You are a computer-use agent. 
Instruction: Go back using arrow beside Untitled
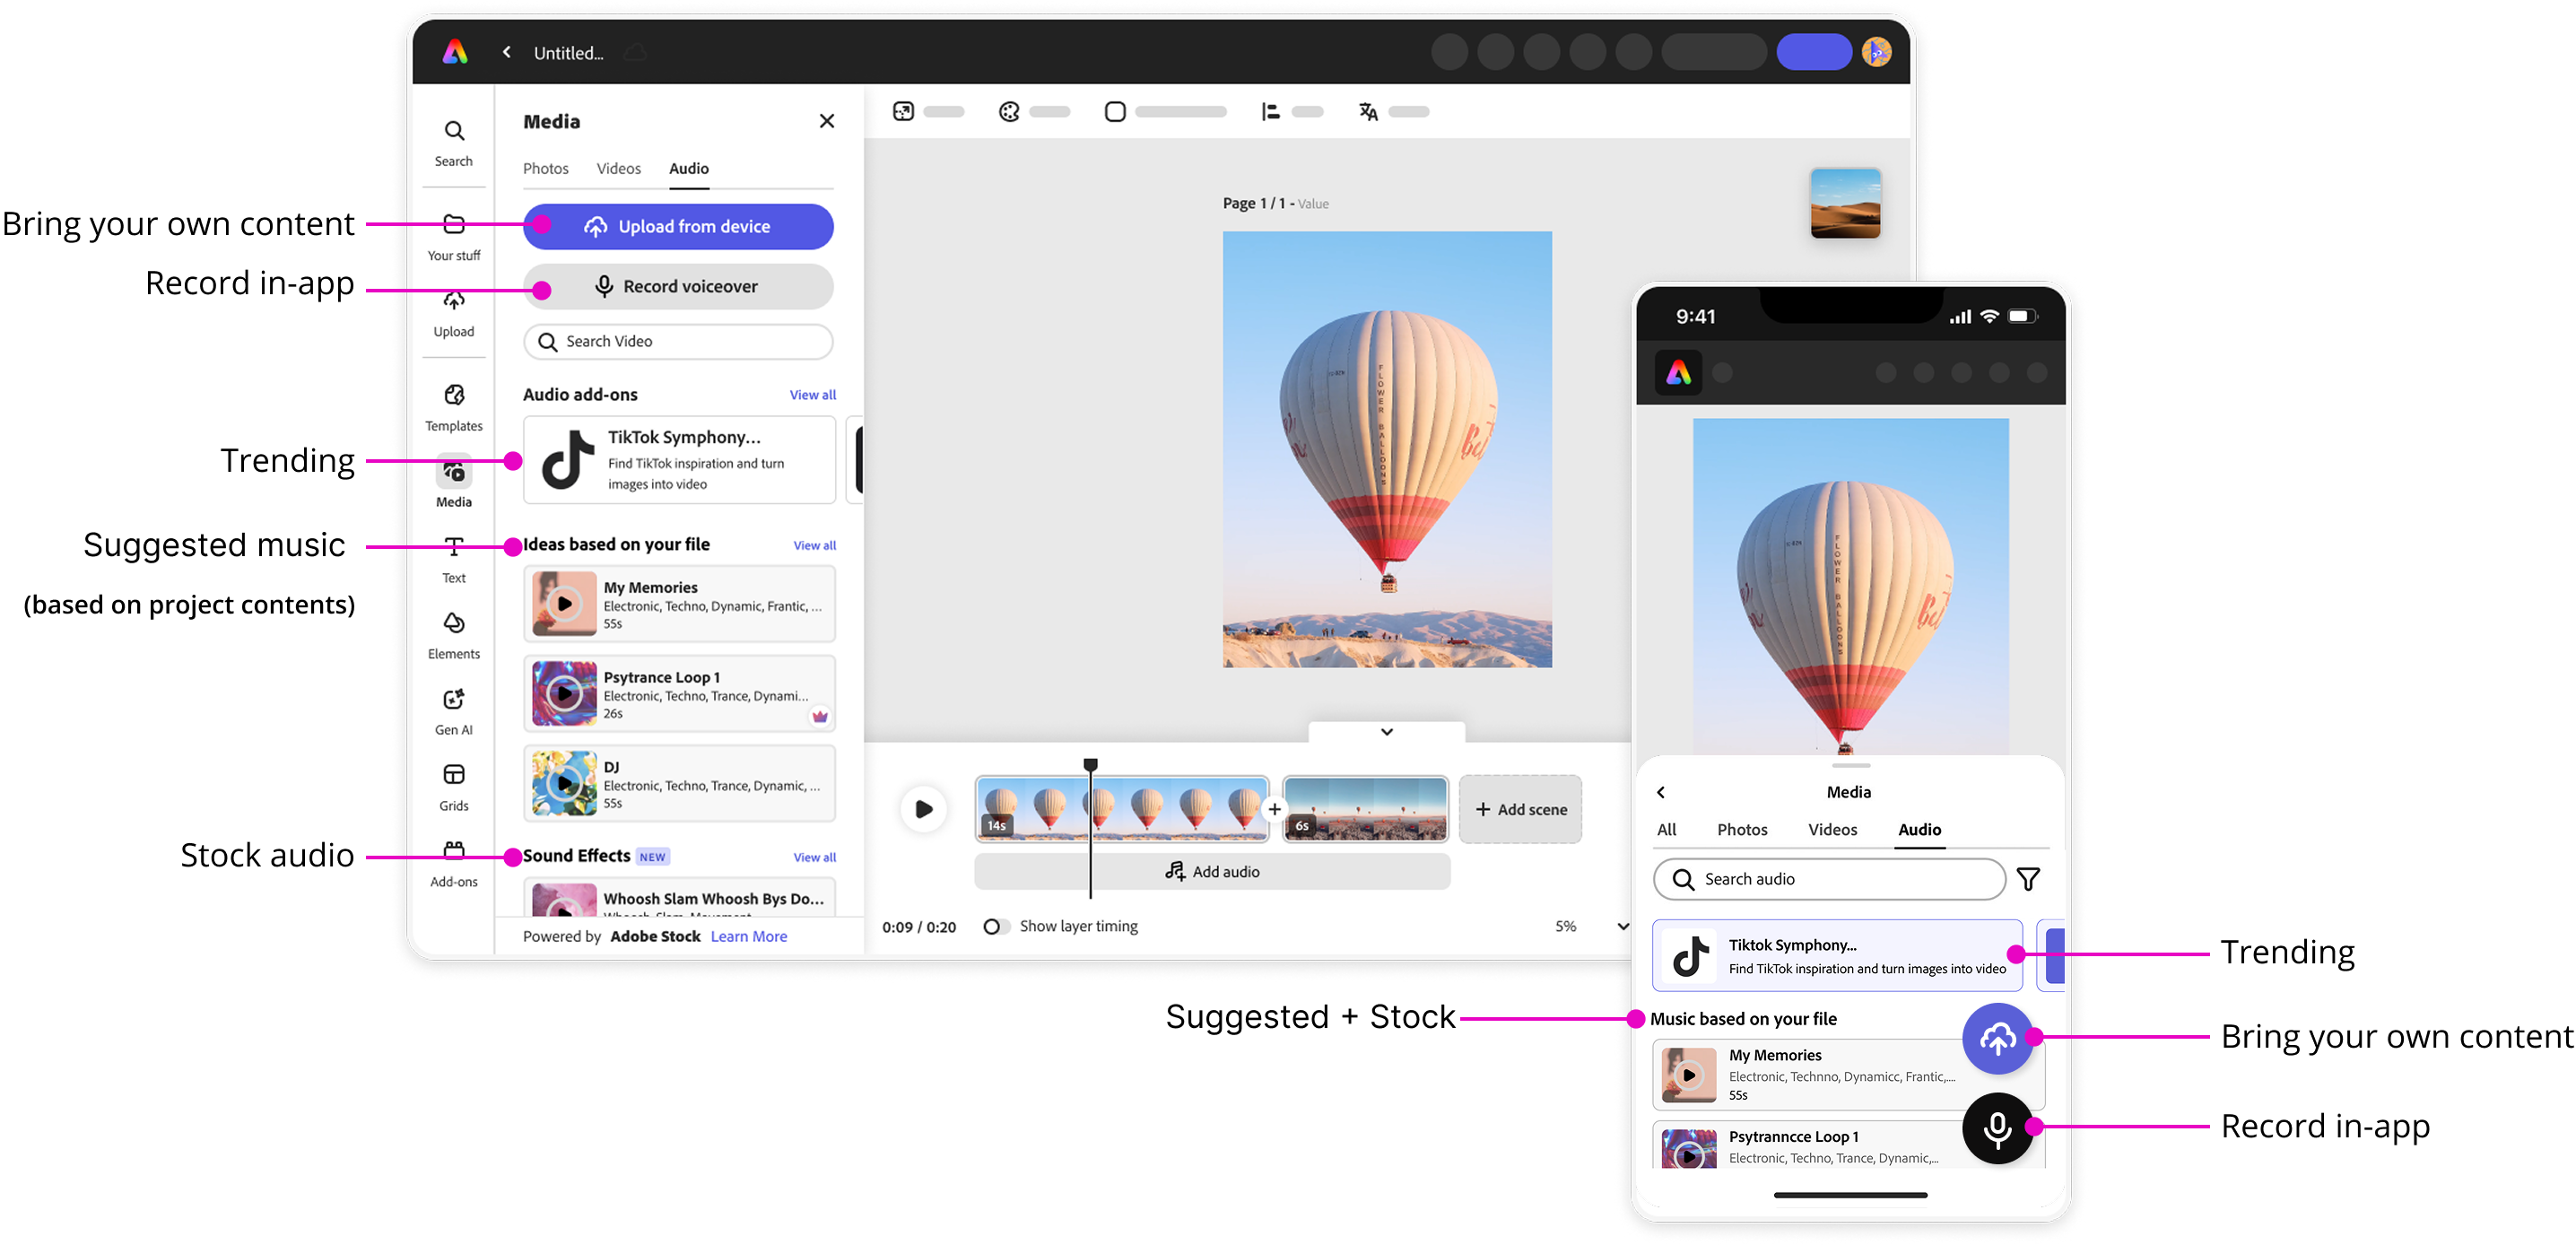click(507, 52)
